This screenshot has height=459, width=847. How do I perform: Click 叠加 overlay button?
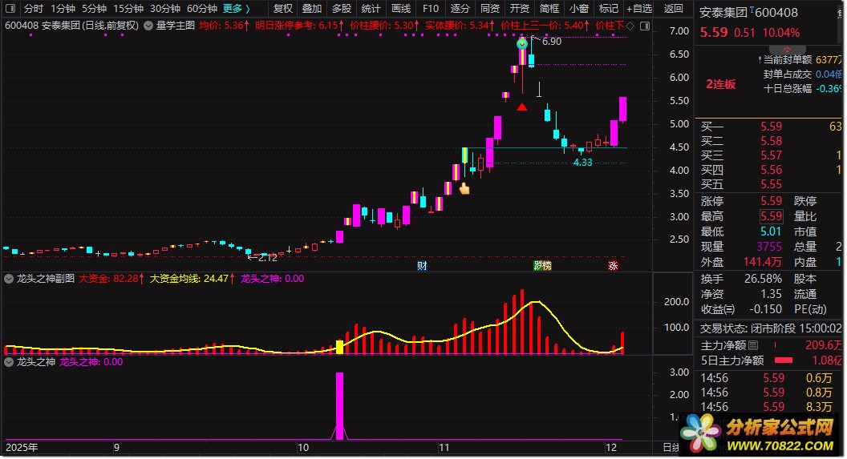312,9
